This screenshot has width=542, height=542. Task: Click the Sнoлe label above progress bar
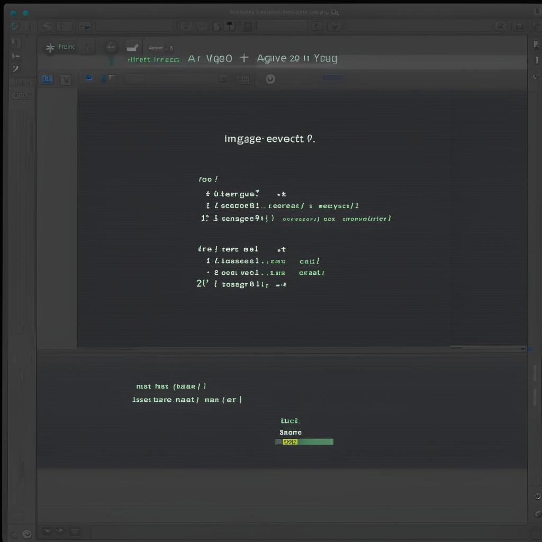pos(291,432)
